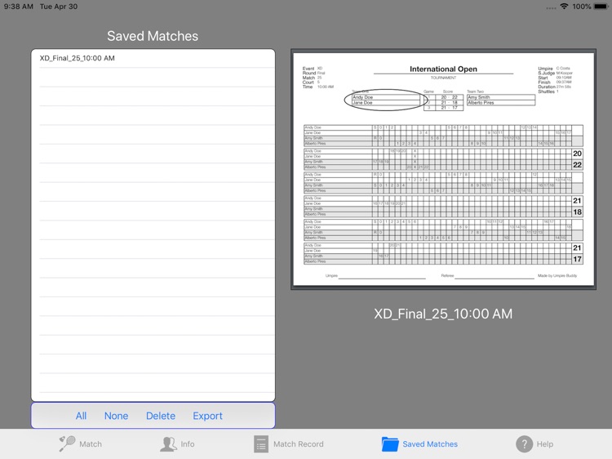
Task: Tap the Wi-Fi icon in status bar
Action: (564, 7)
